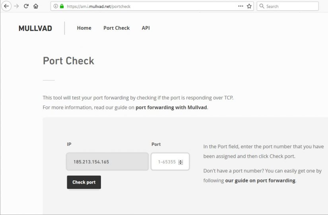Reload the current page
Image resolution: width=328 pixels, height=215 pixels.
coord(26,6)
